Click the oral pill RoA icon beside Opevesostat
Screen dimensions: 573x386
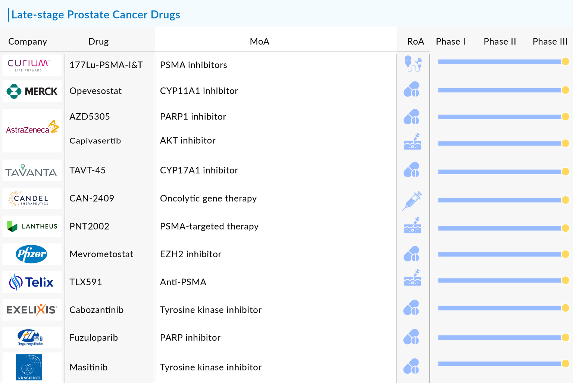click(x=412, y=89)
